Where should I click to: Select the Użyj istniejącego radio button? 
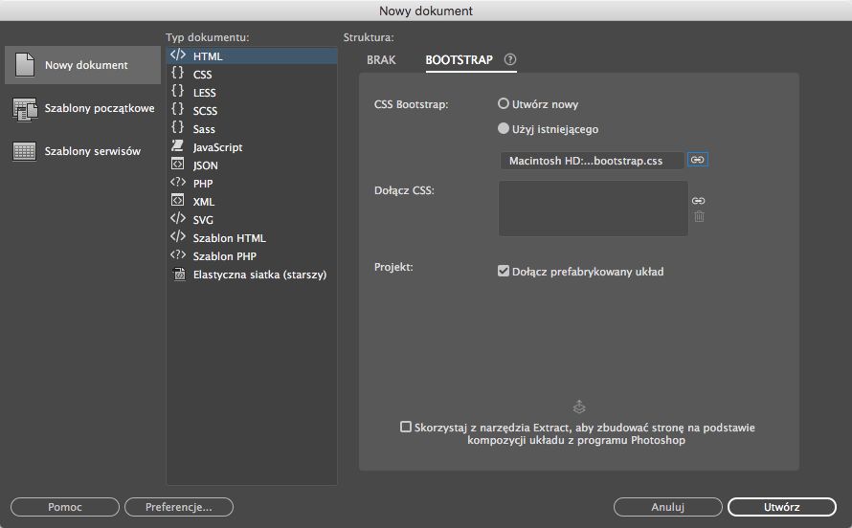click(504, 128)
